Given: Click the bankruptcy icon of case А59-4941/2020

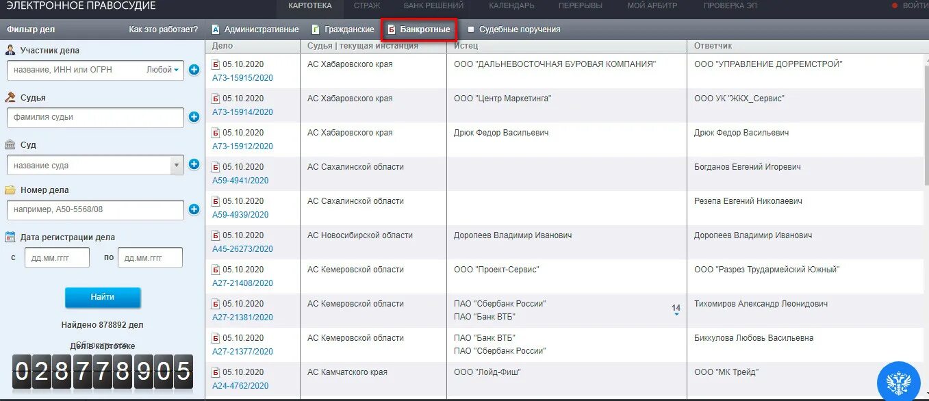Looking at the screenshot, I should [216, 167].
